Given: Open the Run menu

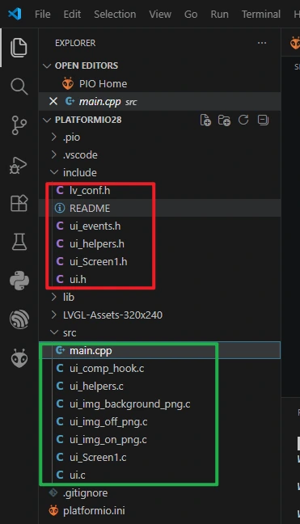Looking at the screenshot, I should coord(219,14).
